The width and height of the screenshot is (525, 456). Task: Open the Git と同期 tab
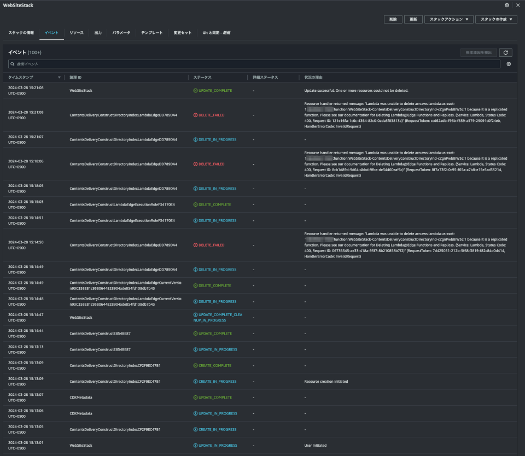click(x=216, y=32)
